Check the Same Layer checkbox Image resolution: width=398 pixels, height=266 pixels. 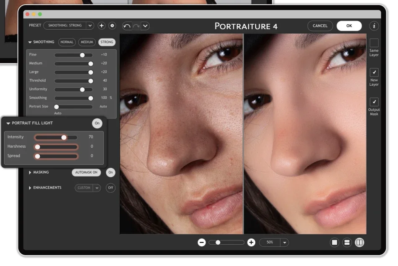[x=374, y=43]
